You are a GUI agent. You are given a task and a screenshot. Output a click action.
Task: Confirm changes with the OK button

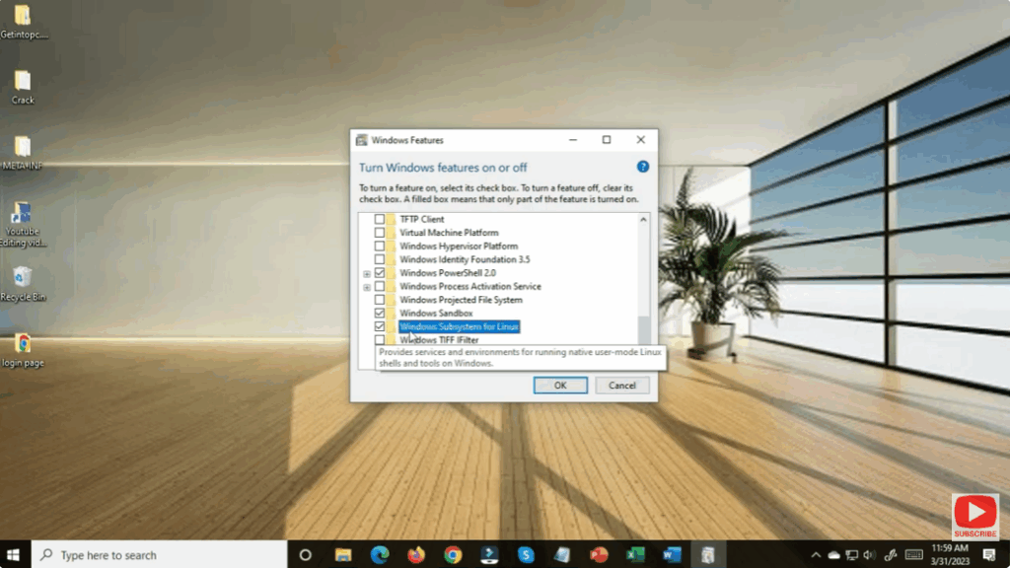(x=560, y=385)
